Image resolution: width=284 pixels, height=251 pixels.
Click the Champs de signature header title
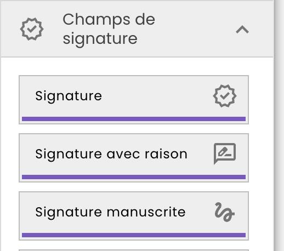point(109,29)
